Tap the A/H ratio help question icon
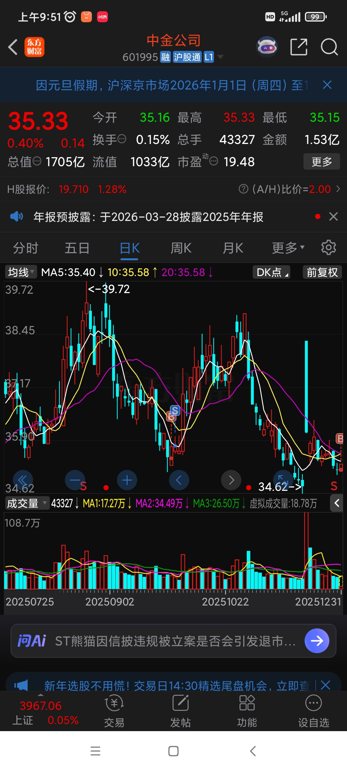 click(244, 189)
